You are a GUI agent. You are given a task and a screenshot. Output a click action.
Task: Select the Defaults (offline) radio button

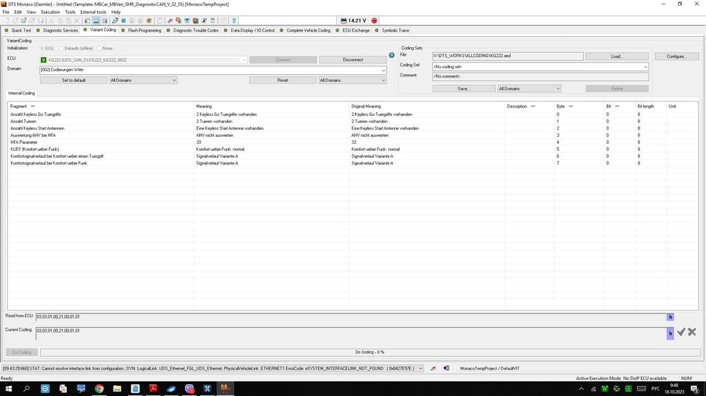pos(61,48)
